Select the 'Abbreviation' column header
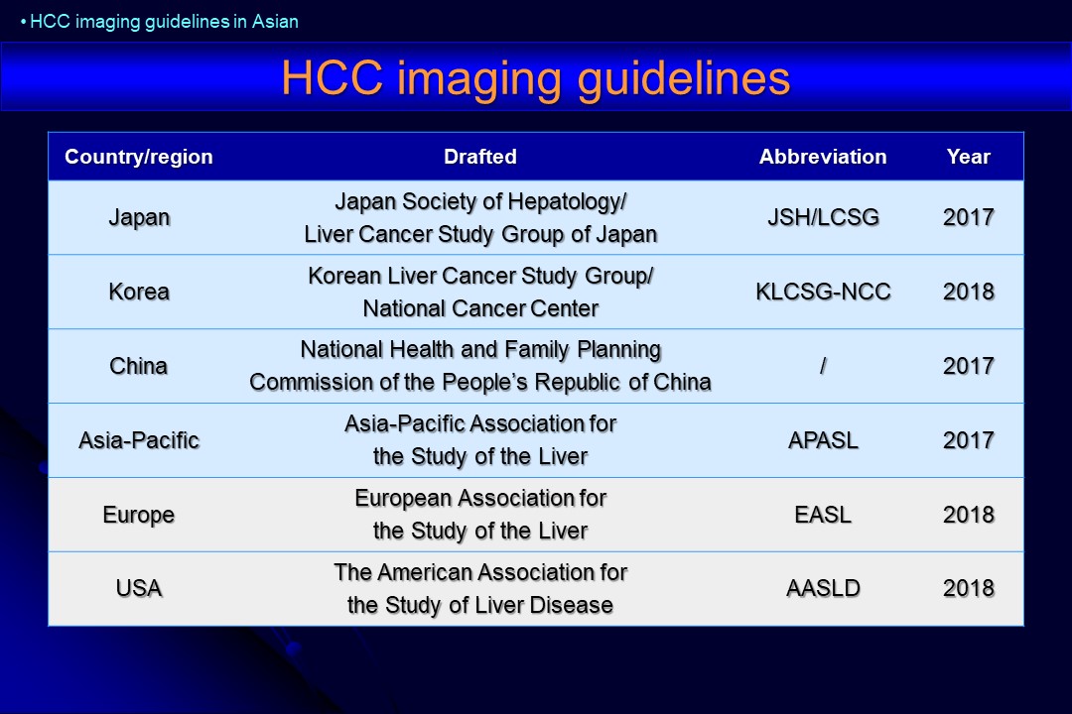The height and width of the screenshot is (714, 1072). click(823, 157)
